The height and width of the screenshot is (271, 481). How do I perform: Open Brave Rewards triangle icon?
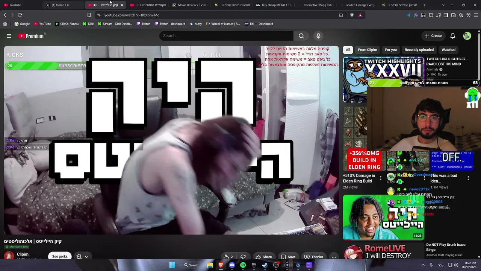click(360, 15)
